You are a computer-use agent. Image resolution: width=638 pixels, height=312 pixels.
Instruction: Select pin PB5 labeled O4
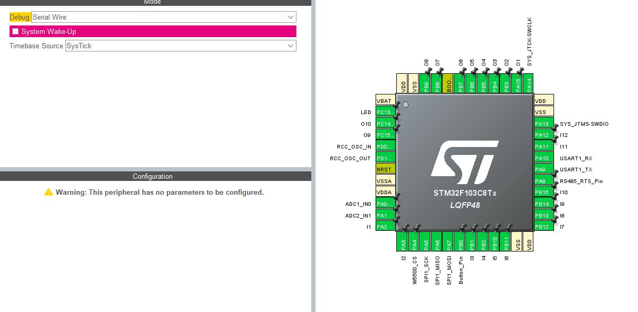pyautogui.click(x=483, y=84)
